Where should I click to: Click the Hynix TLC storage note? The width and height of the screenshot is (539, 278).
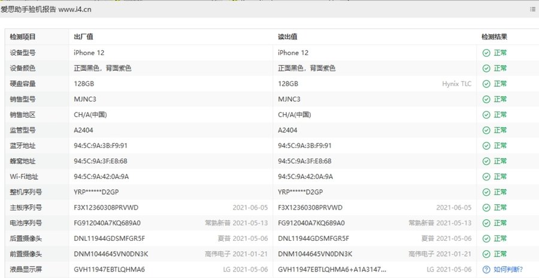coord(457,84)
